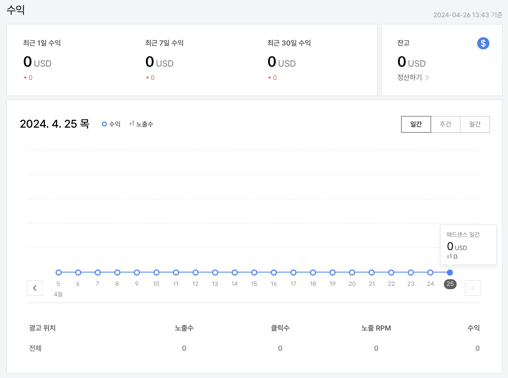Screen dimensions: 508x378
Task: Click the right chevron beside the chart
Action: tap(472, 288)
